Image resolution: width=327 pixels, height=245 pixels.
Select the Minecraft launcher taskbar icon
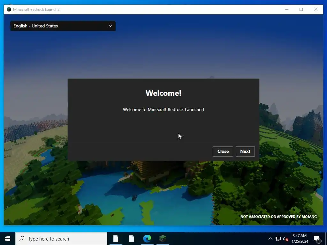pyautogui.click(x=163, y=239)
